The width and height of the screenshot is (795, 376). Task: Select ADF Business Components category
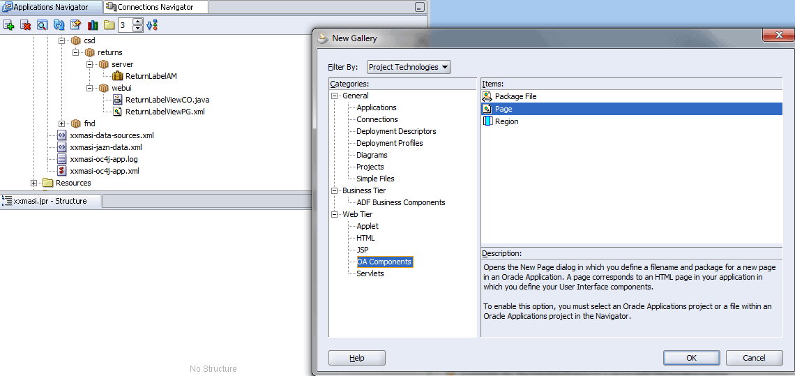(x=400, y=202)
